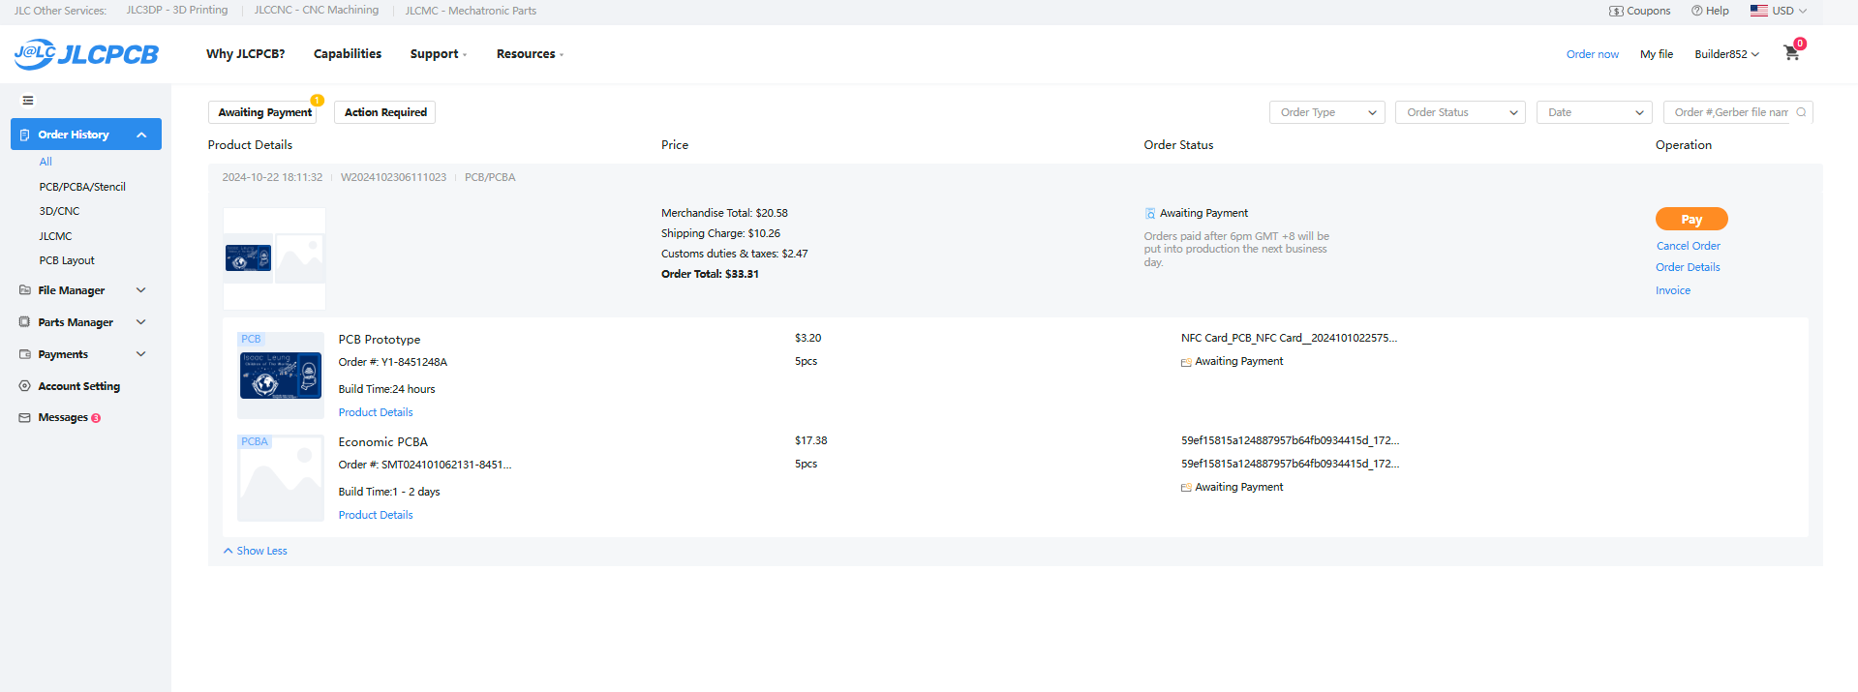The image size is (1858, 692).
Task: Open the Capabilities menu item
Action: tap(348, 54)
